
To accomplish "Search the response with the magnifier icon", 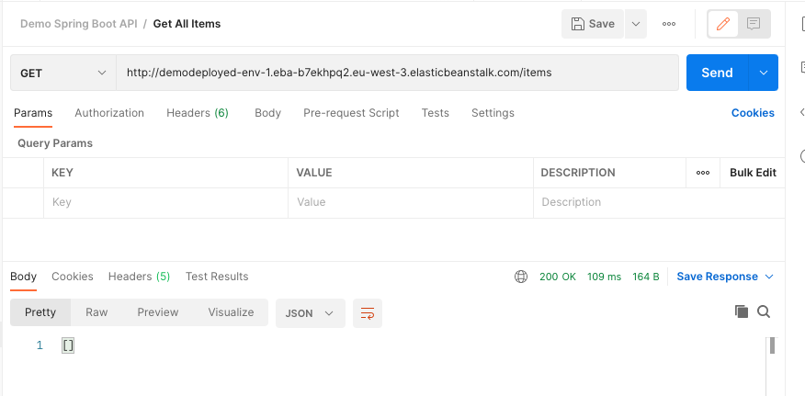I will (764, 311).
